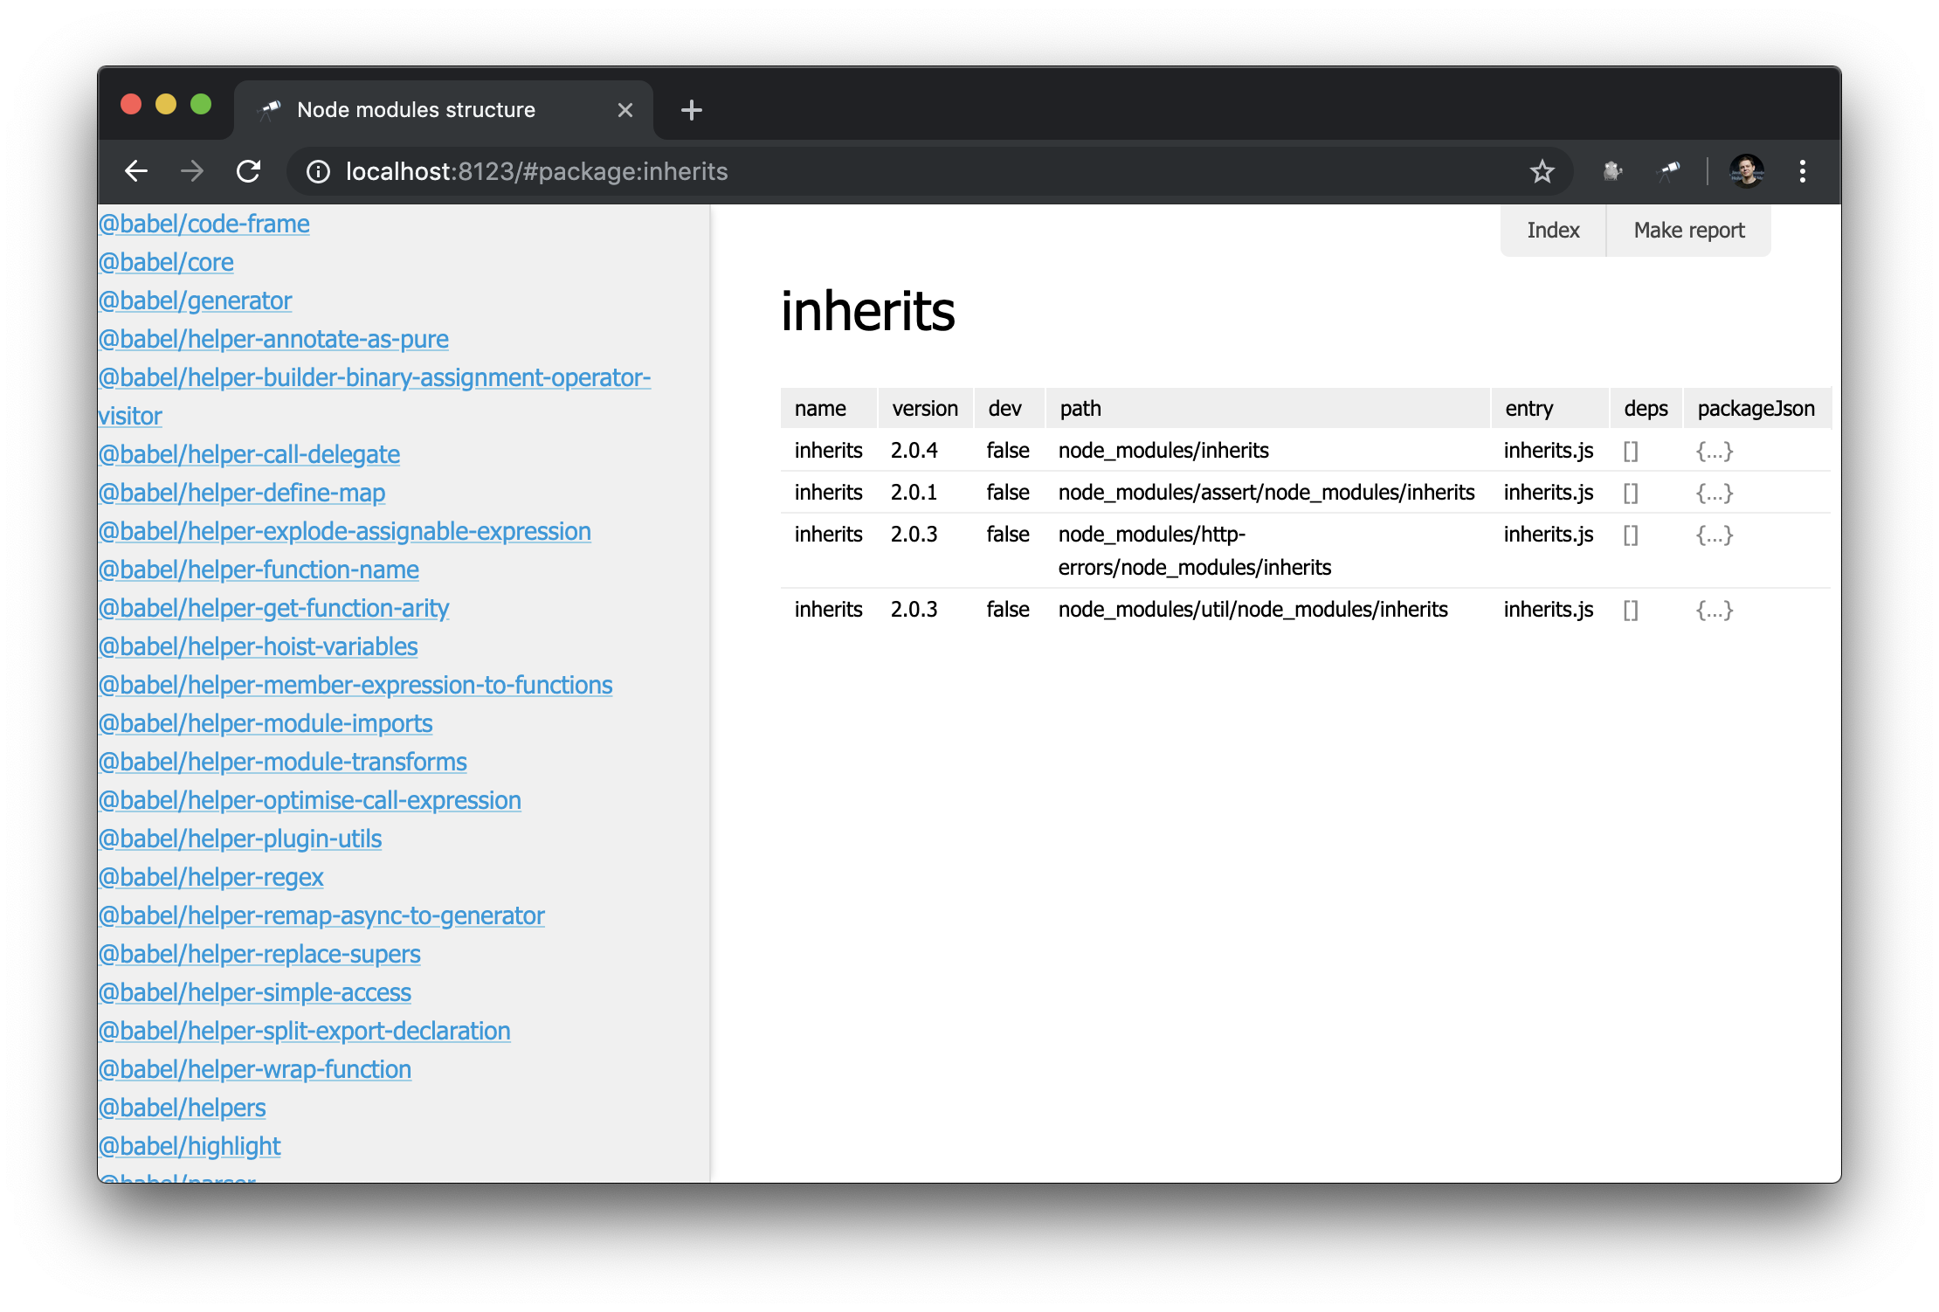Image resolution: width=1939 pixels, height=1312 pixels.
Task: Click the bookmark star icon
Action: pos(1544,171)
